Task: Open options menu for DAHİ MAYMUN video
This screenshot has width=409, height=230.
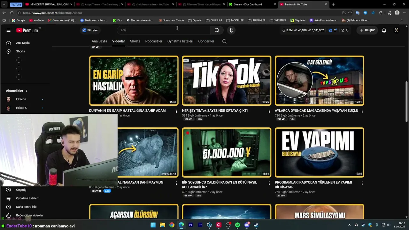Action: pos(176,183)
